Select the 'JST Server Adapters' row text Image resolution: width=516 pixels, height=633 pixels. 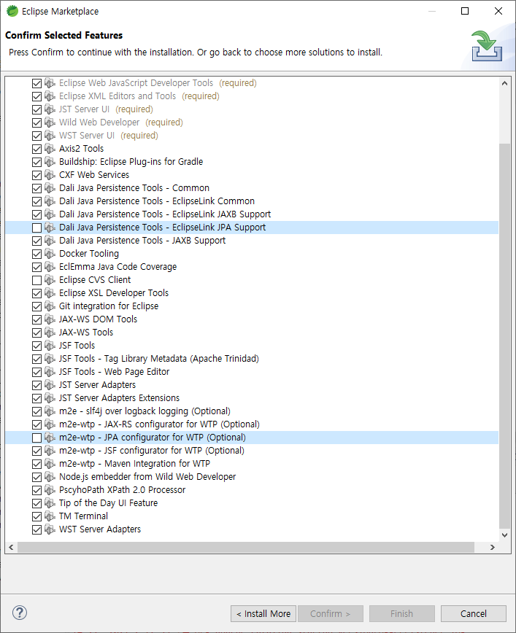coord(97,385)
